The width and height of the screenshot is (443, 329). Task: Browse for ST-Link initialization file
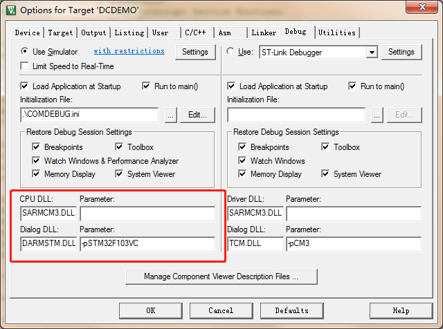(x=377, y=115)
